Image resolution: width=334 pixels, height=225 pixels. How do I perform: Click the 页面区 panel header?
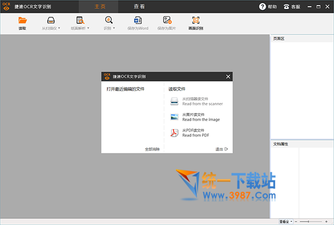pyautogui.click(x=302, y=39)
